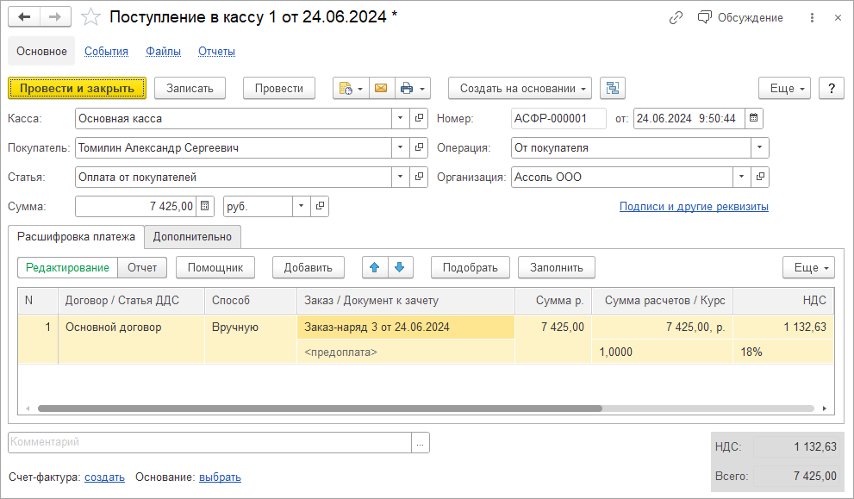Open calculator for the Сумма field
Image resolution: width=854 pixels, height=499 pixels.
[205, 206]
